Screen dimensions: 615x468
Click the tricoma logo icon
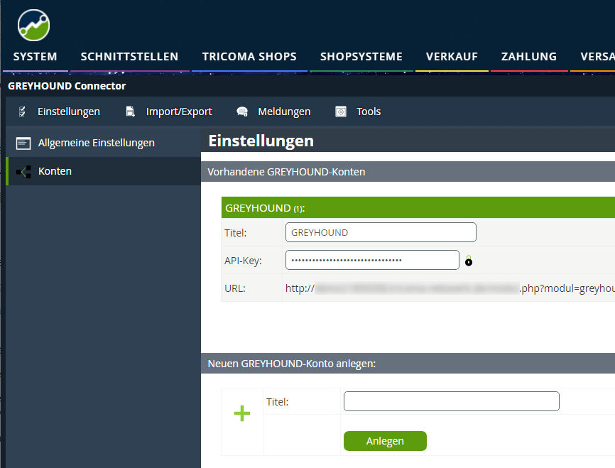pos(33,25)
